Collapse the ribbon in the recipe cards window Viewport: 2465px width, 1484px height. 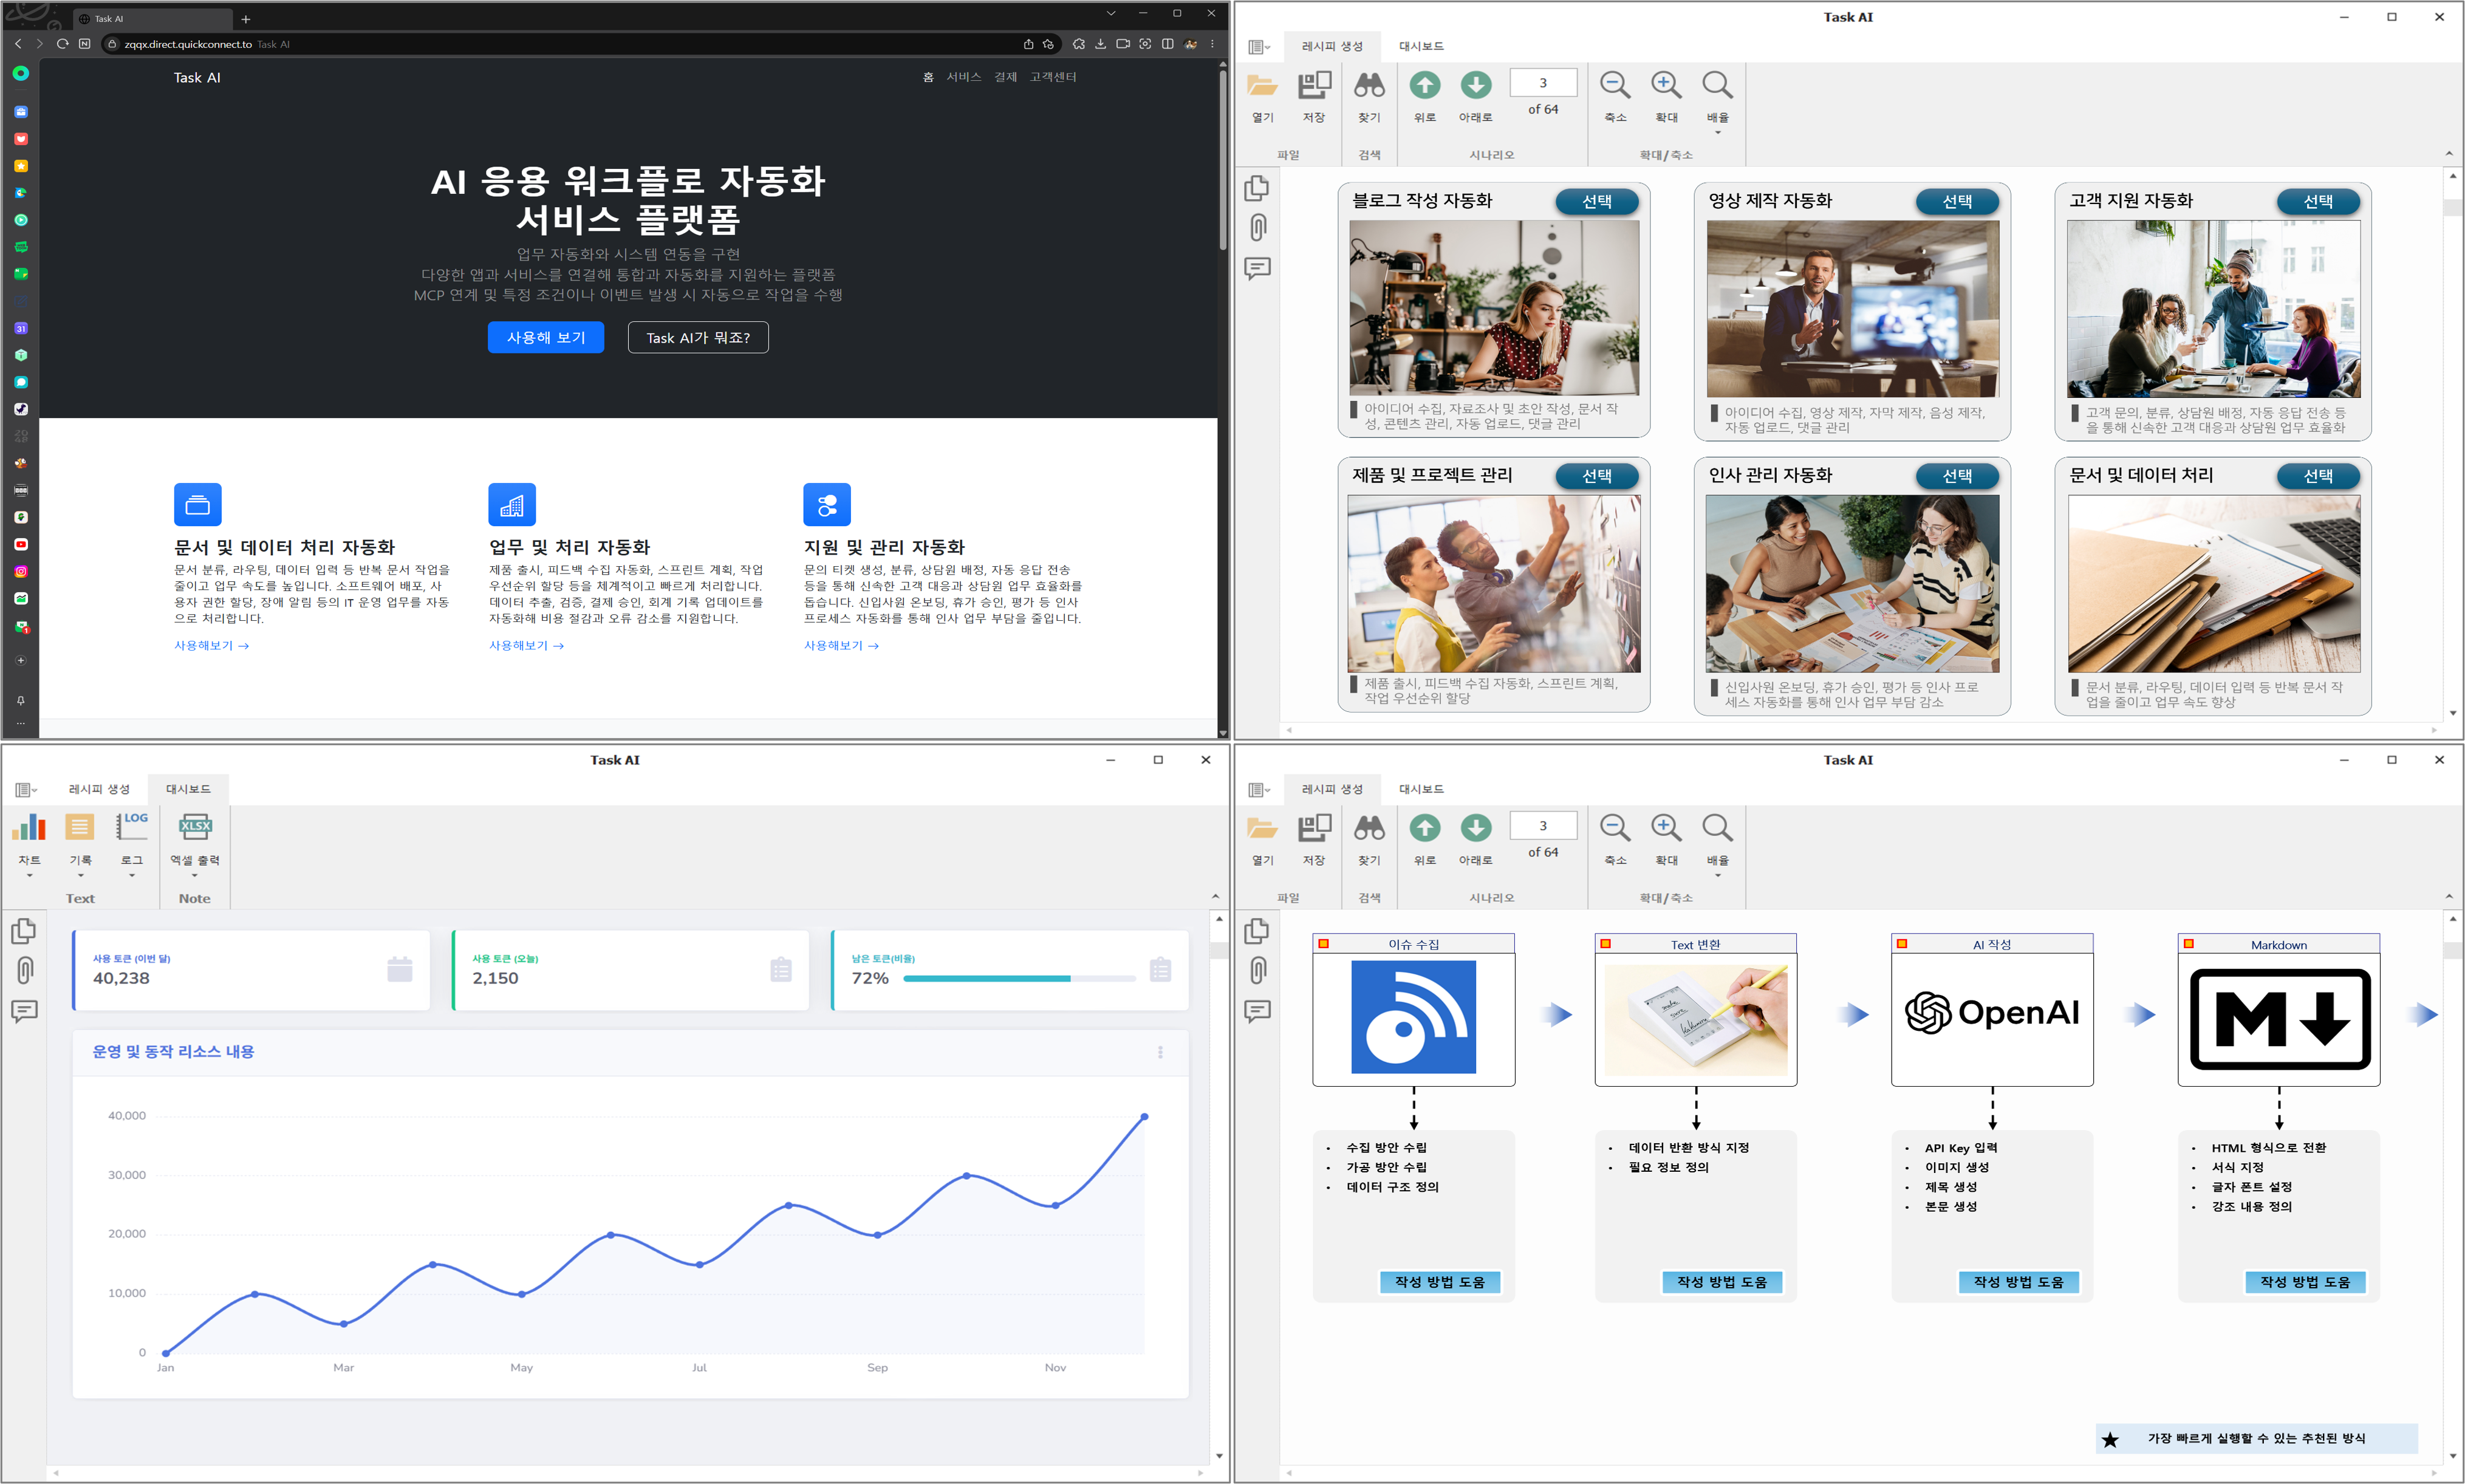coord(2448,154)
